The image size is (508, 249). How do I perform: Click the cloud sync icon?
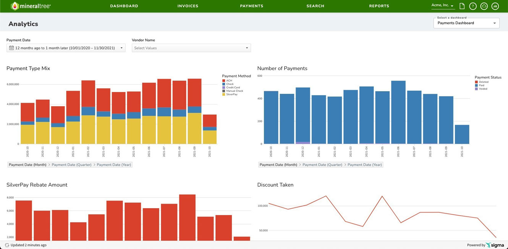(x=484, y=6)
